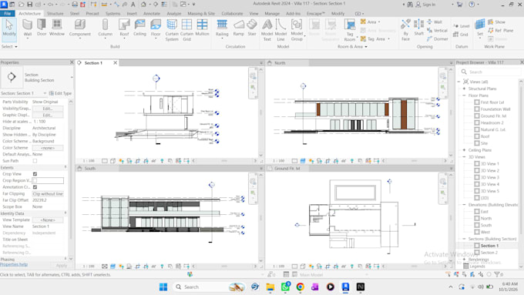Image resolution: width=524 pixels, height=295 pixels.
Task: Open Google Chrome from taskbar
Action: click(x=300, y=287)
